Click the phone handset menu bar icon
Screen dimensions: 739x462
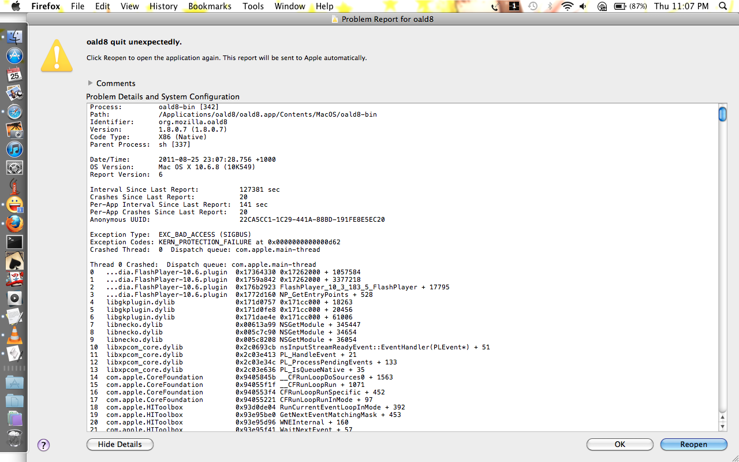tap(496, 6)
